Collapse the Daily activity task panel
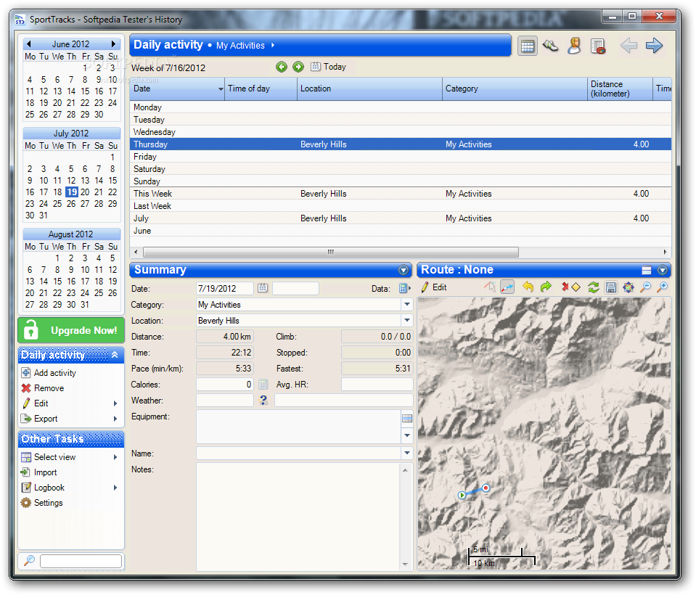Viewport: 696px width, 595px height. 115,355
